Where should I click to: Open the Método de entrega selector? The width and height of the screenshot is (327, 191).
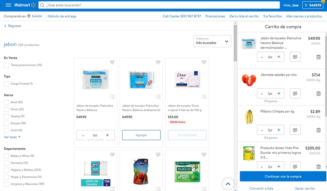[x=62, y=16]
